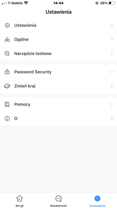Tap the planet icon for Zmień kraj
The width and height of the screenshot is (117, 208).
pyautogui.click(x=7, y=86)
